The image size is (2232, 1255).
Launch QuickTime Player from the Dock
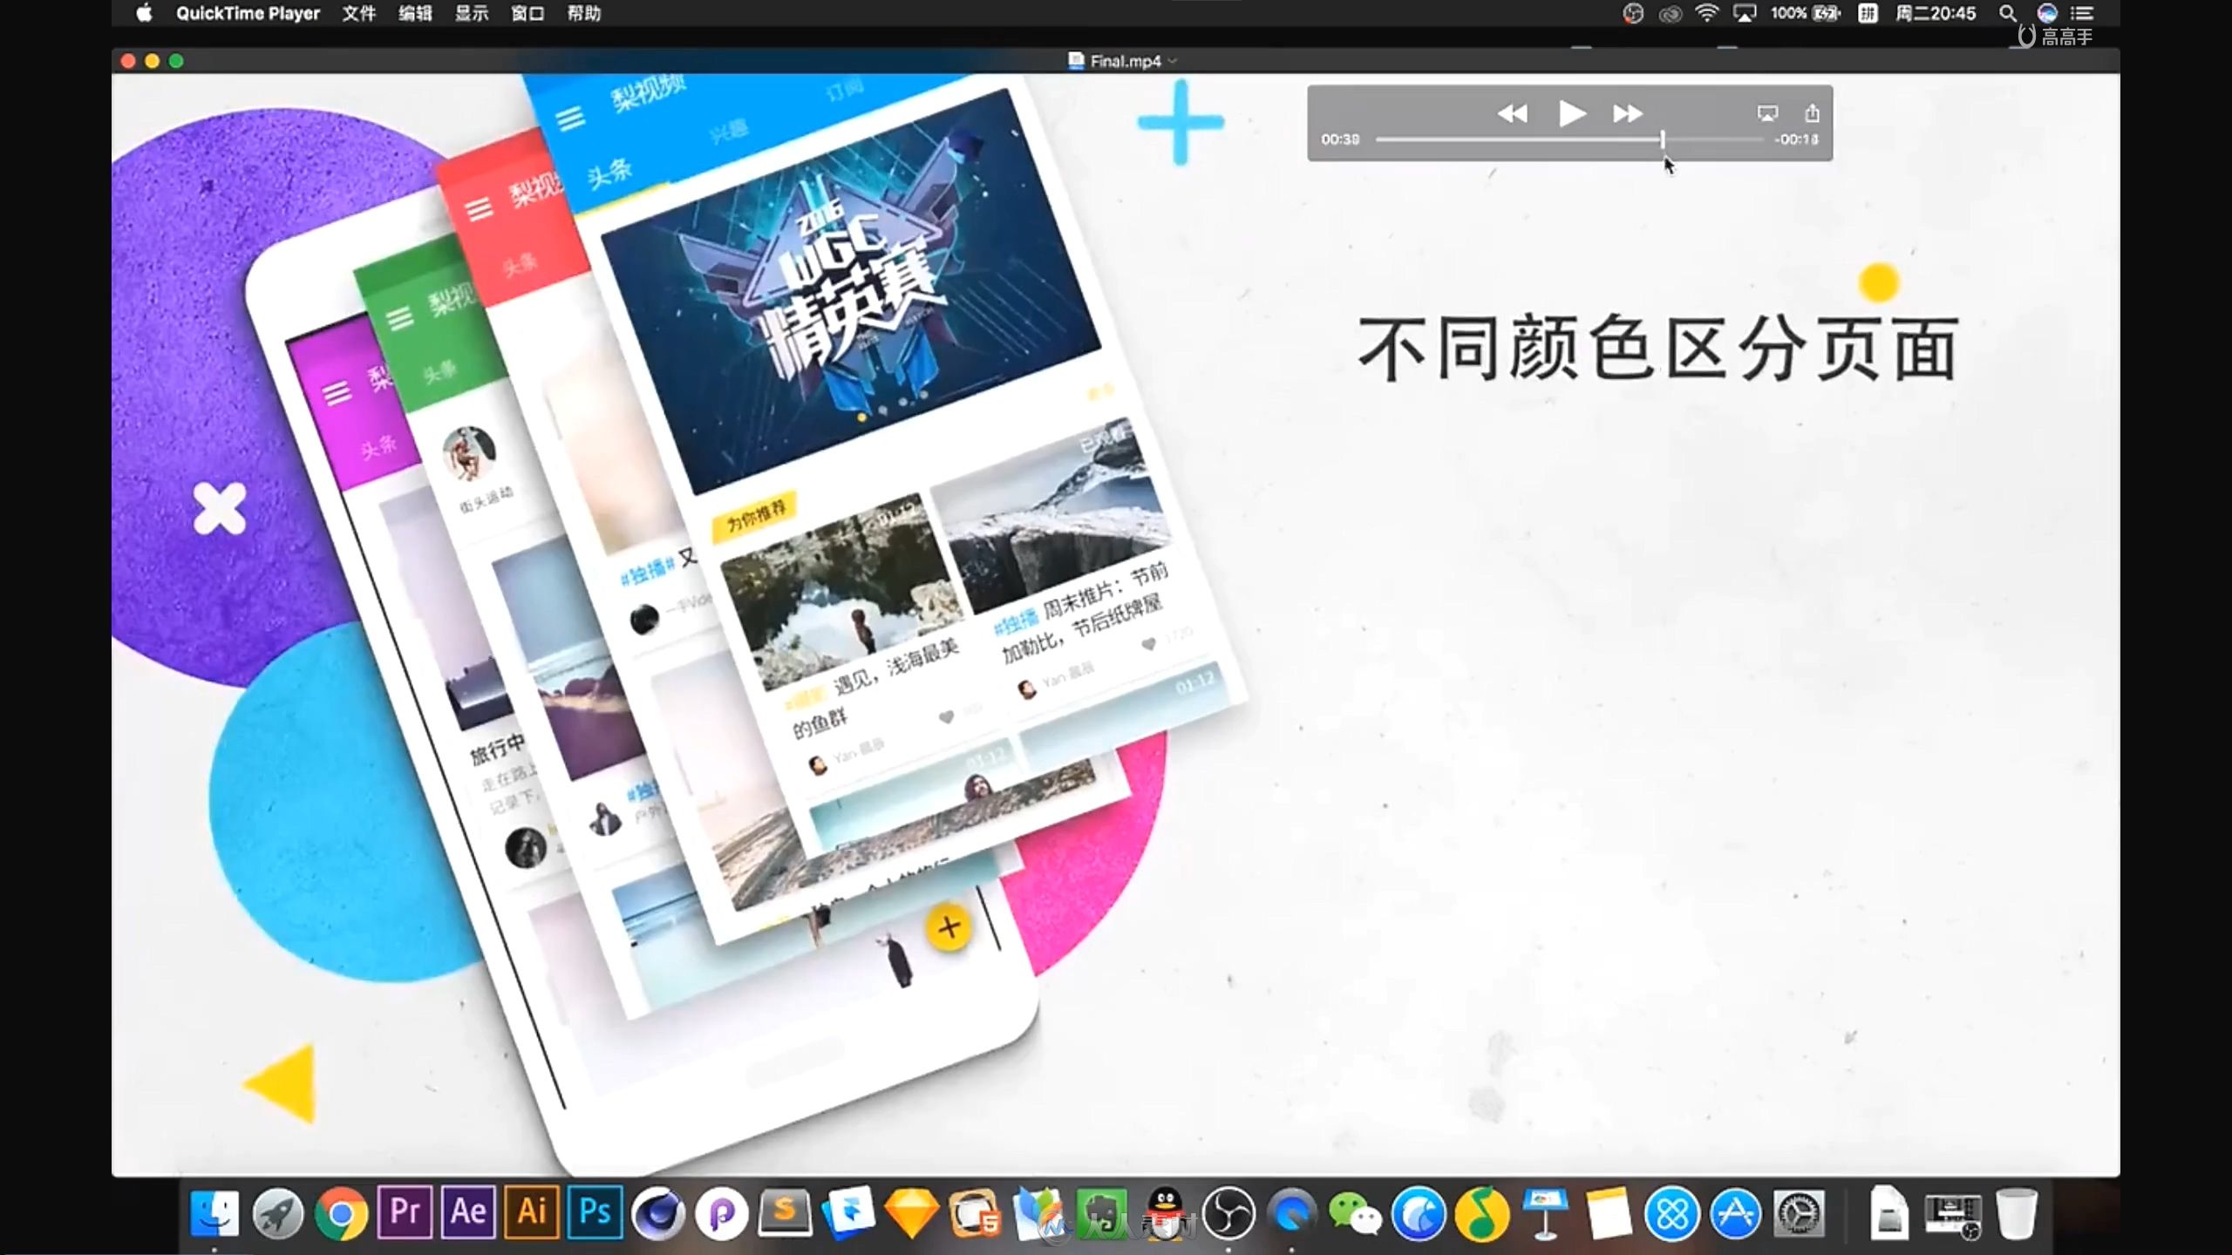click(x=1292, y=1212)
